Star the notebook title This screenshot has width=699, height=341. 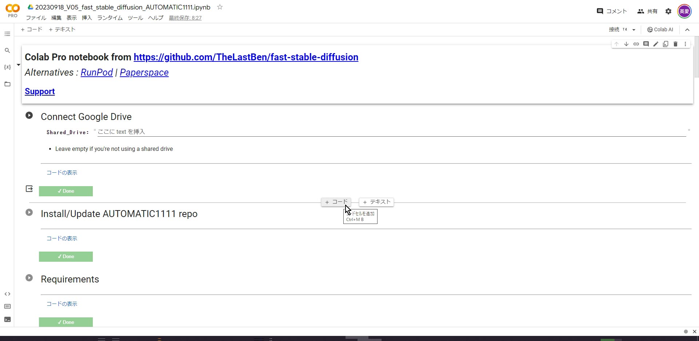coord(220,7)
